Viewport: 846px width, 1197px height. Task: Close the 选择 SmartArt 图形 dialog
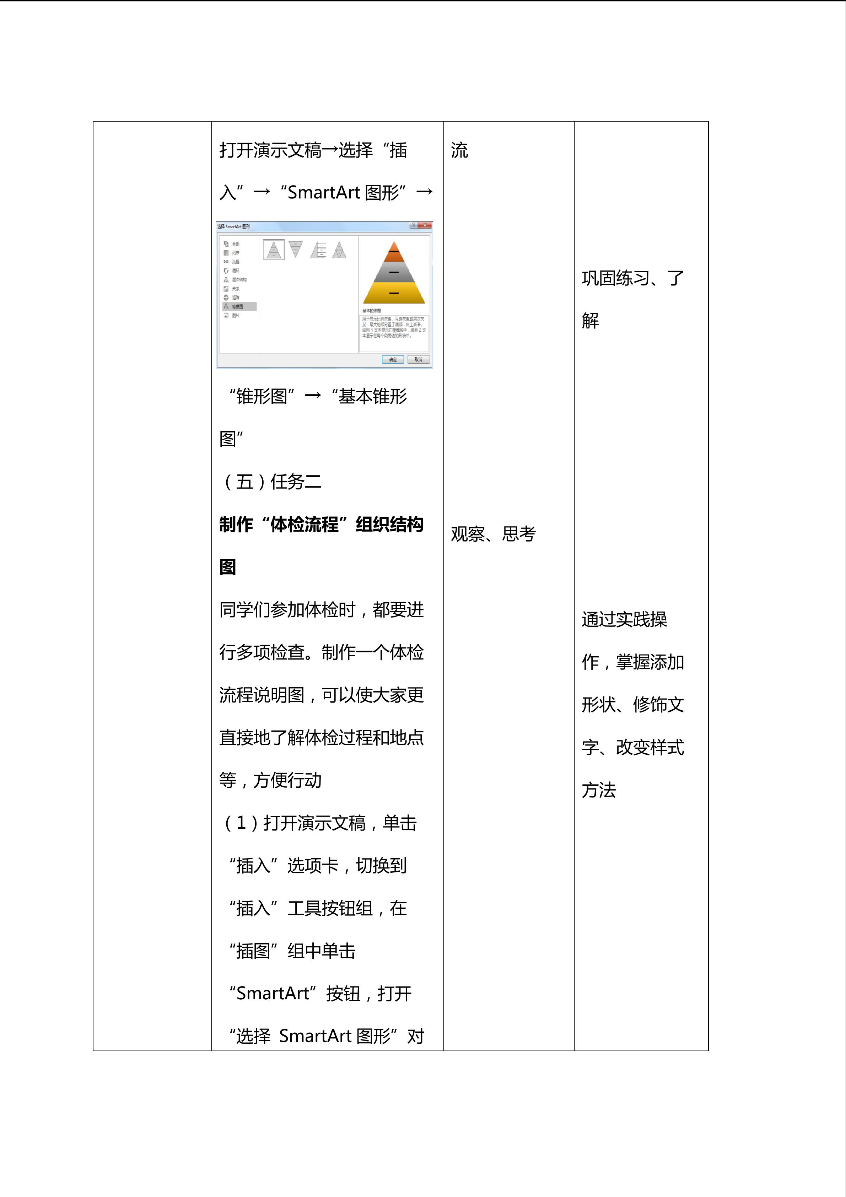[x=426, y=225]
